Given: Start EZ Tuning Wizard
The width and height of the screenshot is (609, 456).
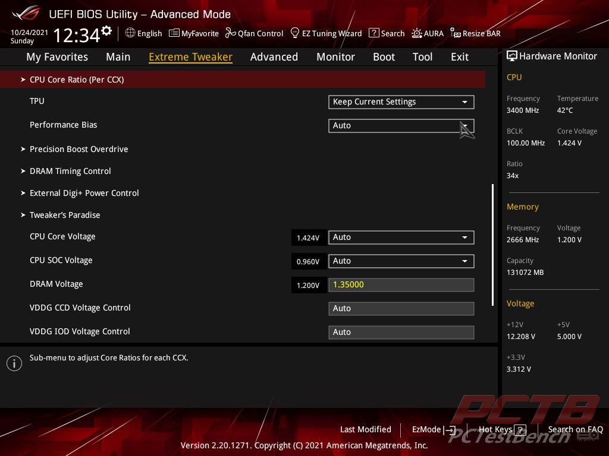Looking at the screenshot, I should pyautogui.click(x=332, y=34).
